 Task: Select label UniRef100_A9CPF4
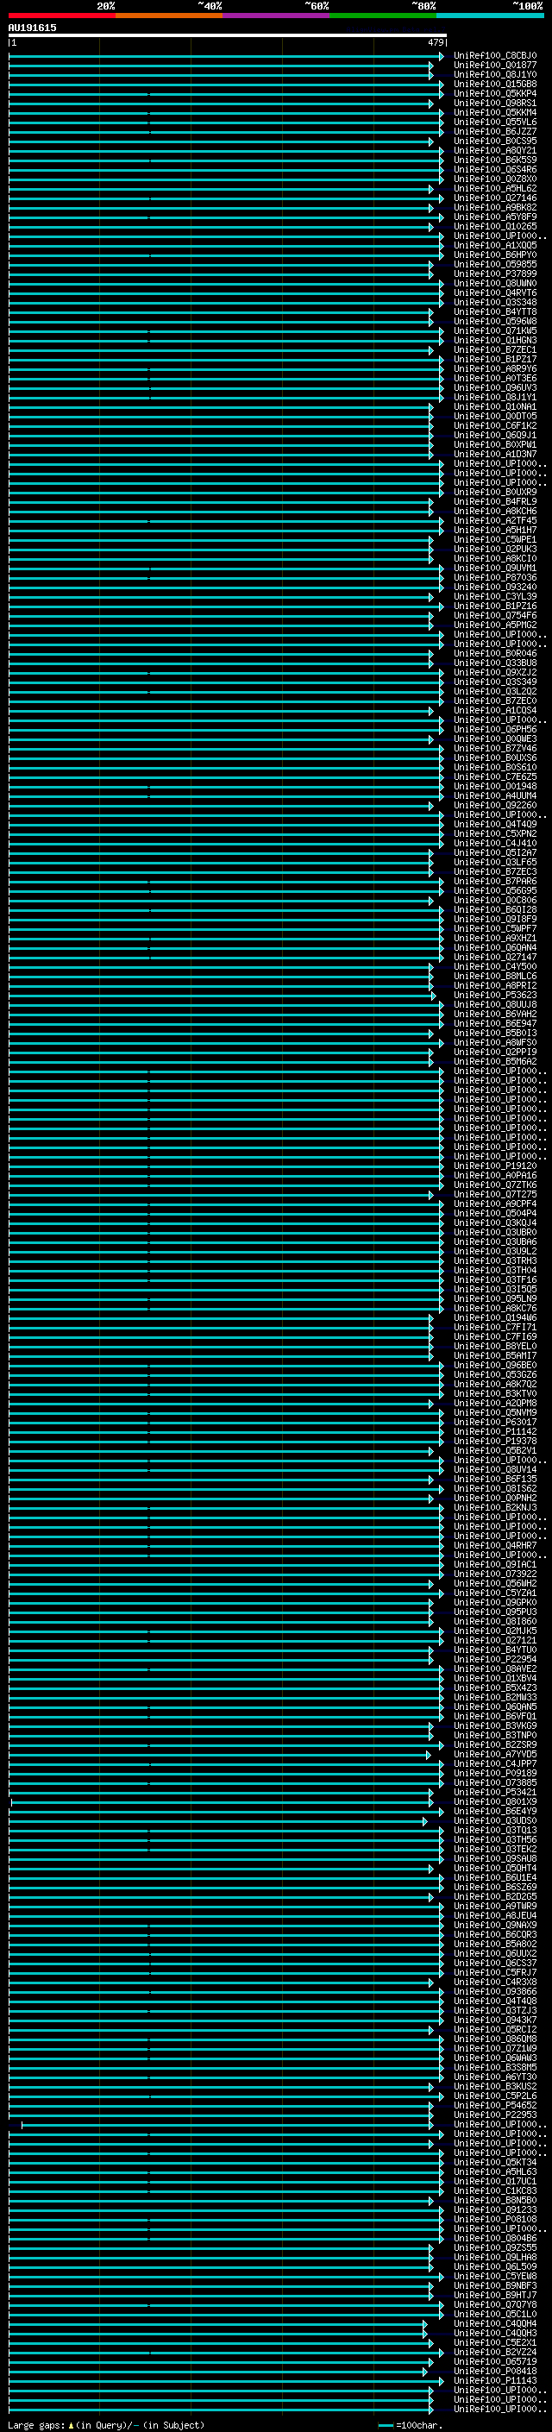tap(495, 1204)
